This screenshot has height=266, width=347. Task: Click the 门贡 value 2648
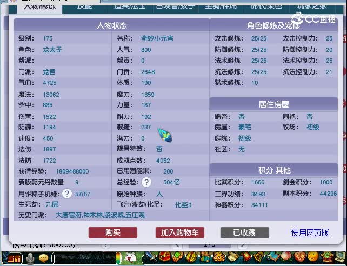148,72
